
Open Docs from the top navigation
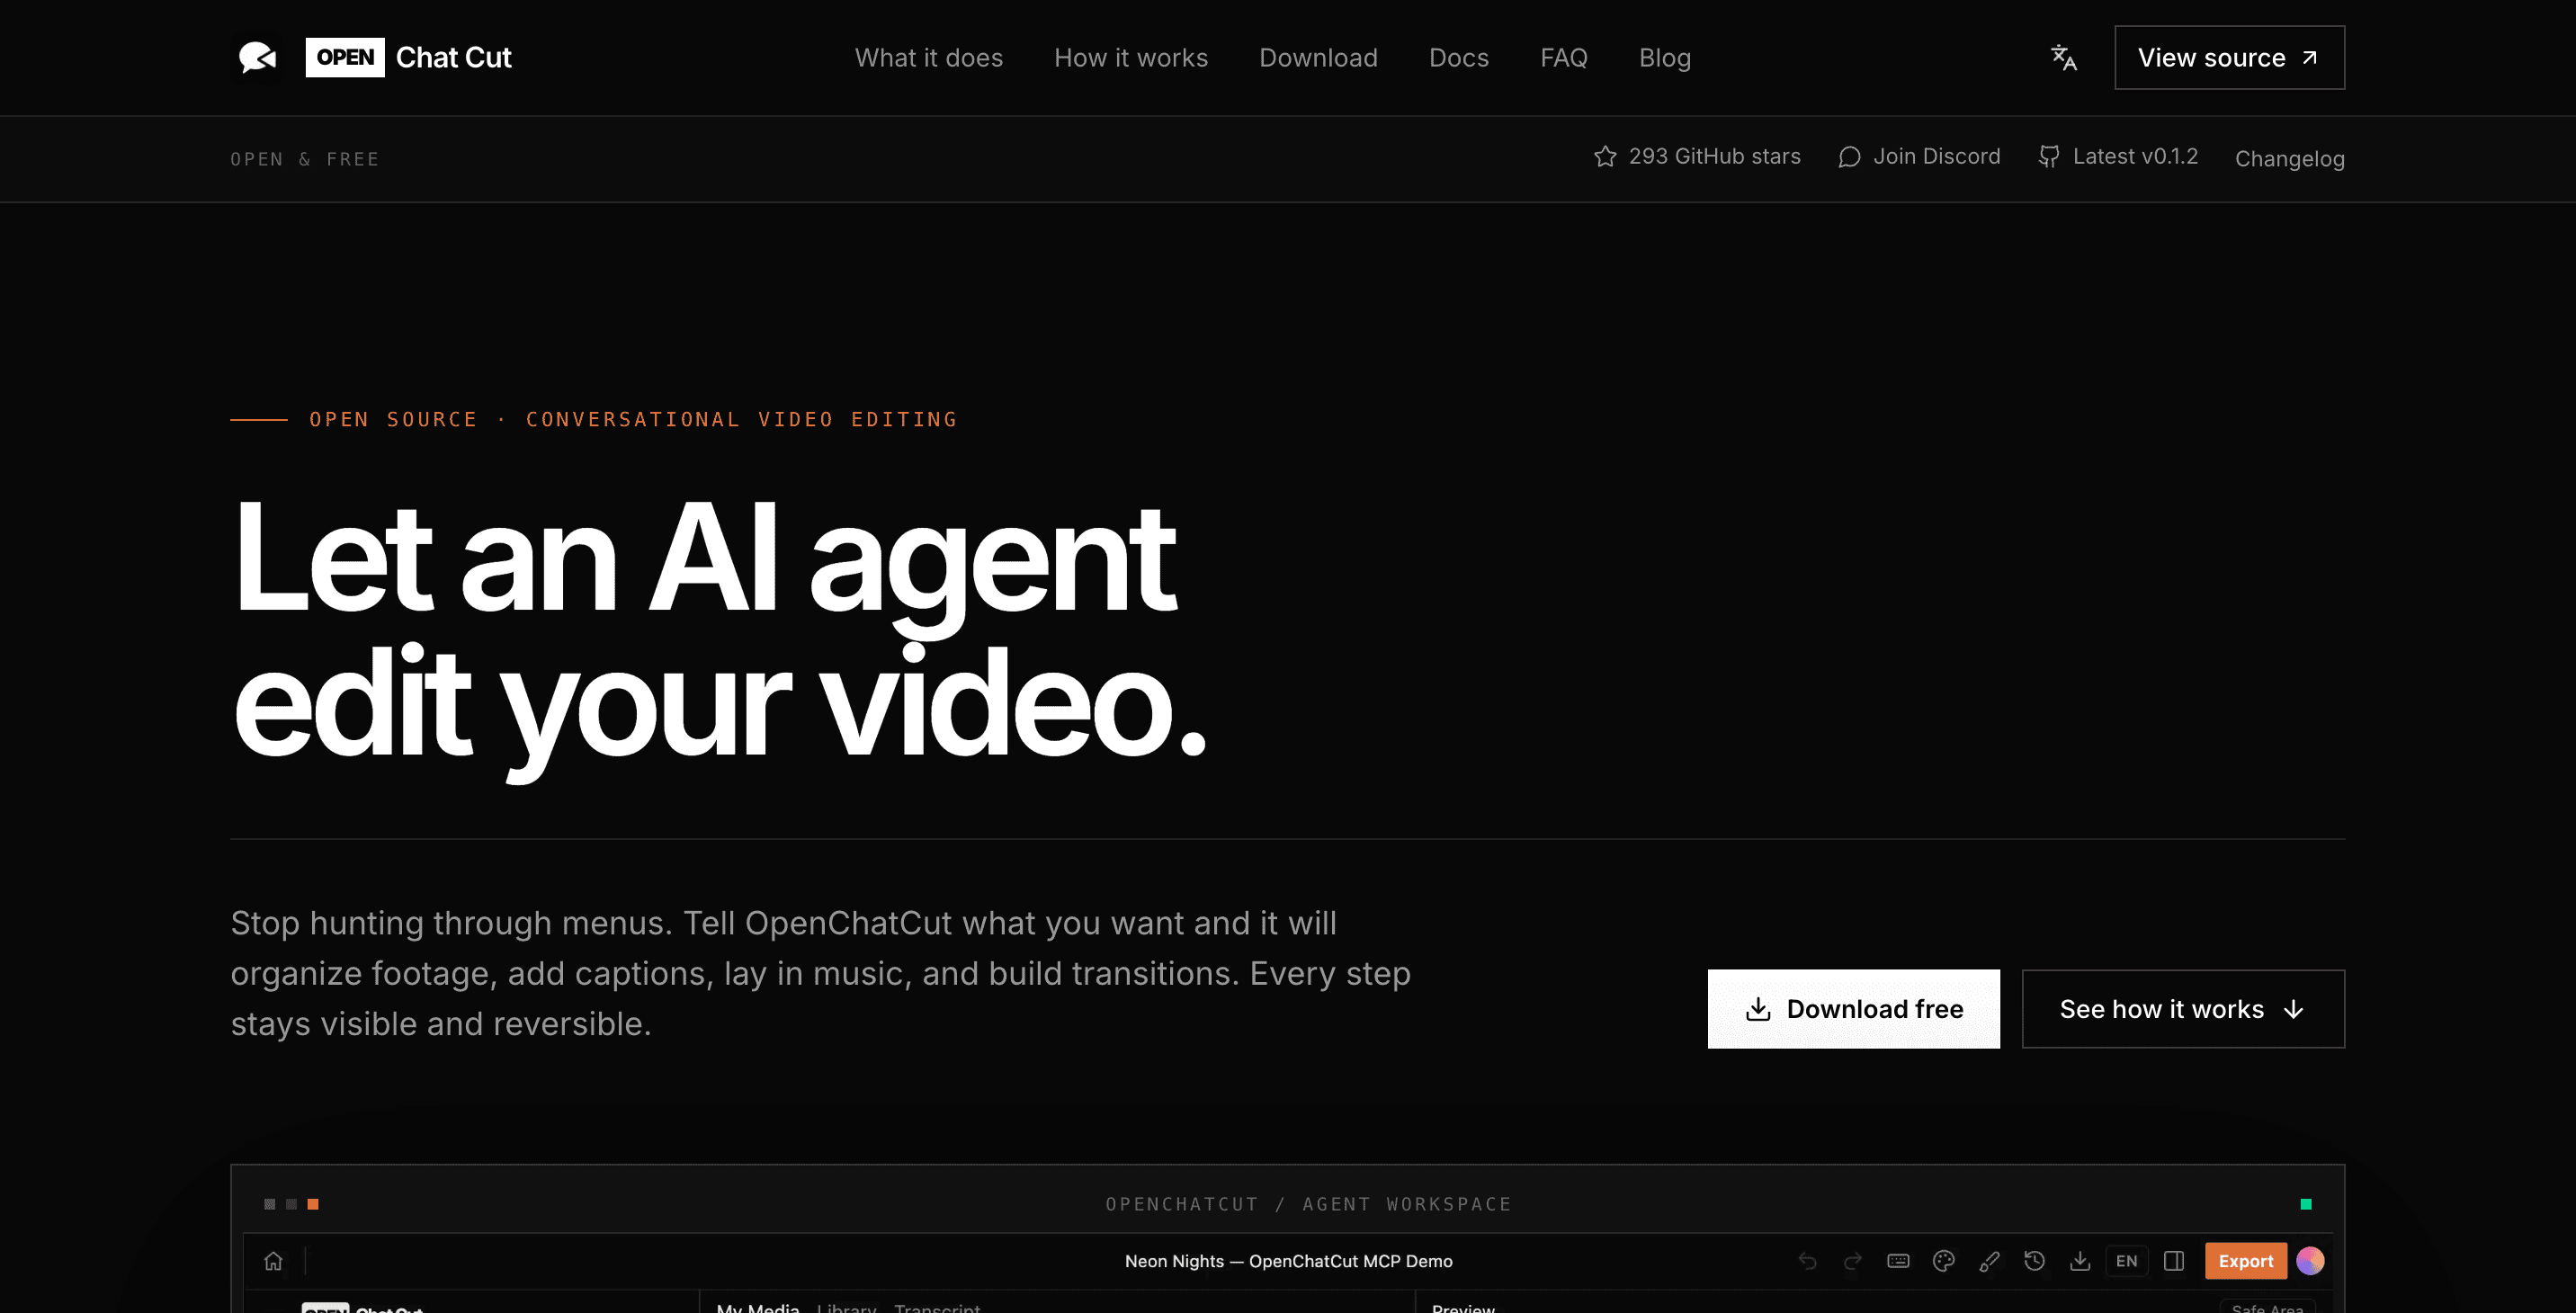click(1459, 58)
